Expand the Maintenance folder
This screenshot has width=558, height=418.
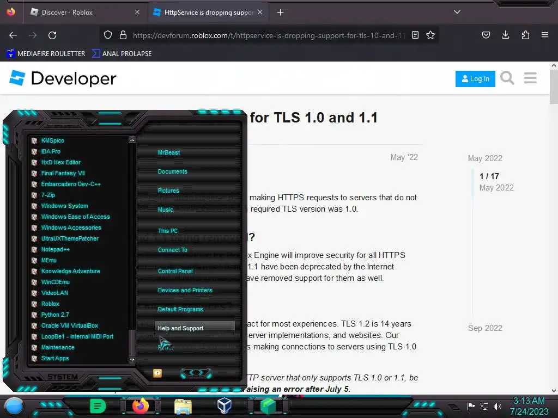click(58, 347)
